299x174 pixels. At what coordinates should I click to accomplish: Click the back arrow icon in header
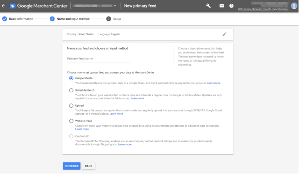[3, 6]
